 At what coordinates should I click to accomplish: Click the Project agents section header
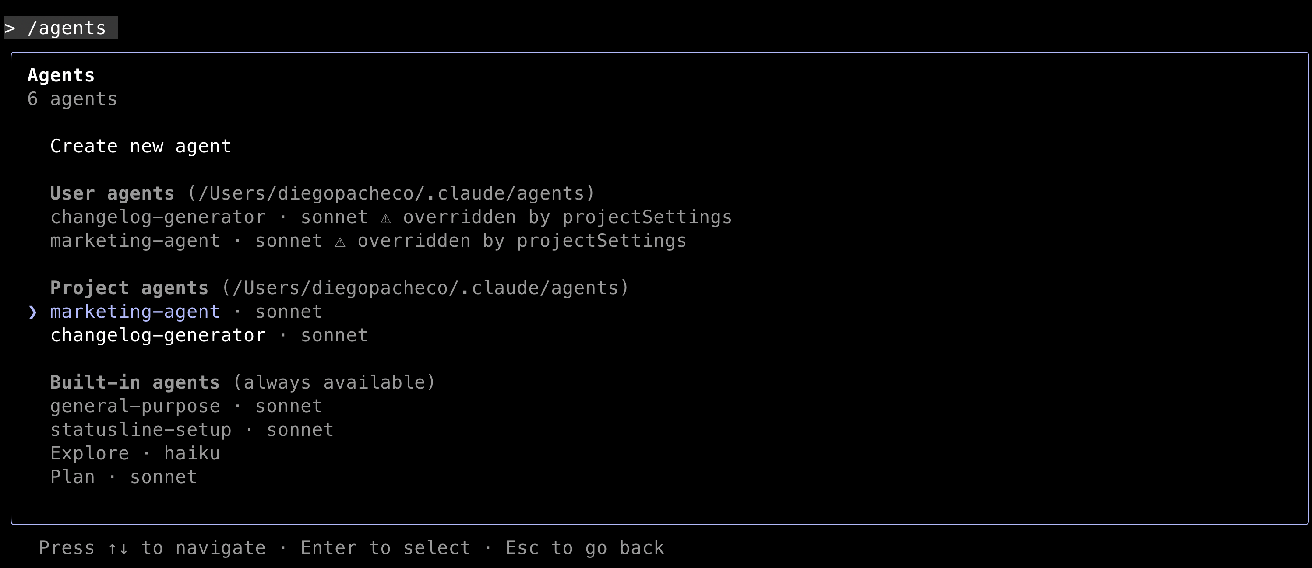coord(129,288)
